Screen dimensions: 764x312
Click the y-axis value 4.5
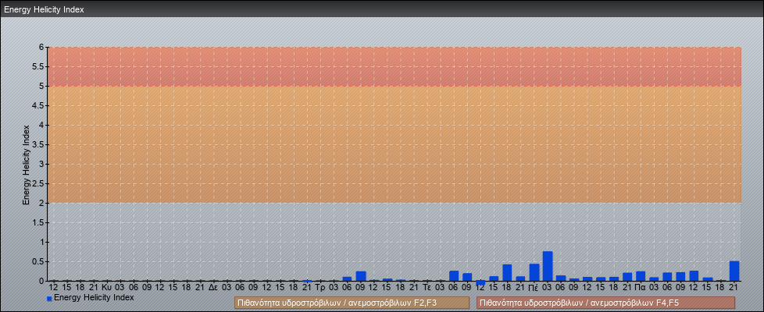(39, 105)
